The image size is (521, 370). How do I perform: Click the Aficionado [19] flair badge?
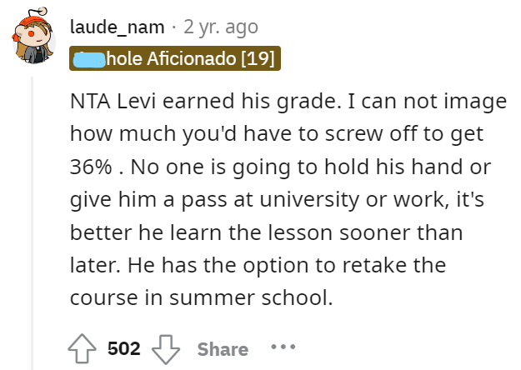[175, 58]
